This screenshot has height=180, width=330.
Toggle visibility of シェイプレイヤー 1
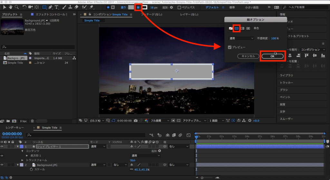2,146
